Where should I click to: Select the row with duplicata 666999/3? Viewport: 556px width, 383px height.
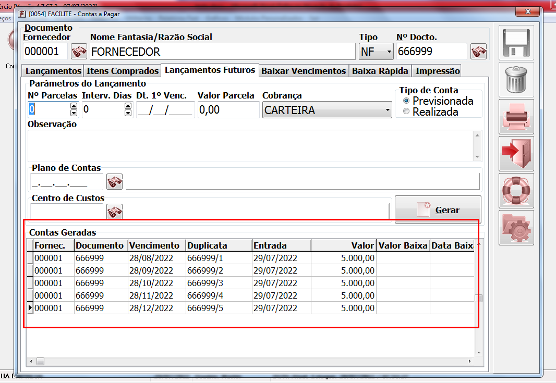click(x=251, y=283)
